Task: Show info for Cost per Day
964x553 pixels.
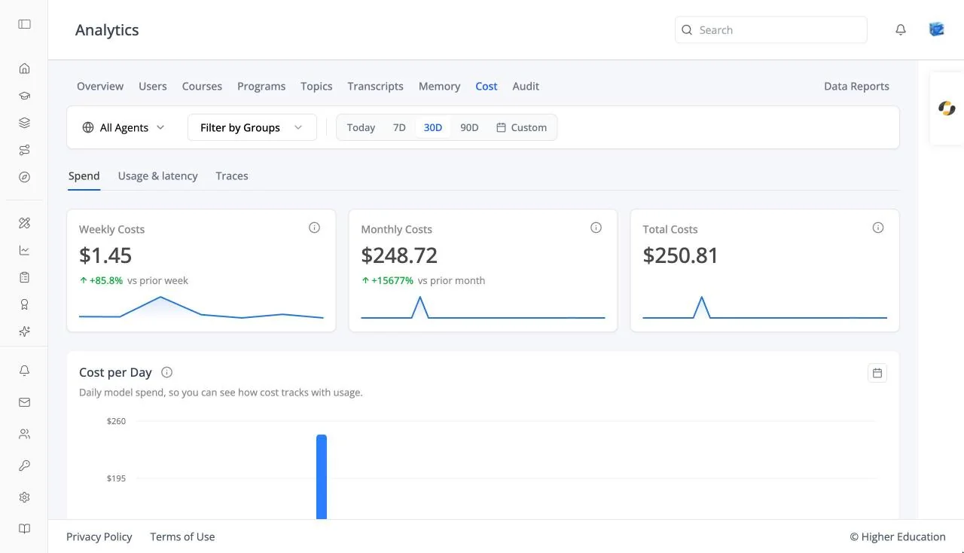Action: tap(167, 372)
